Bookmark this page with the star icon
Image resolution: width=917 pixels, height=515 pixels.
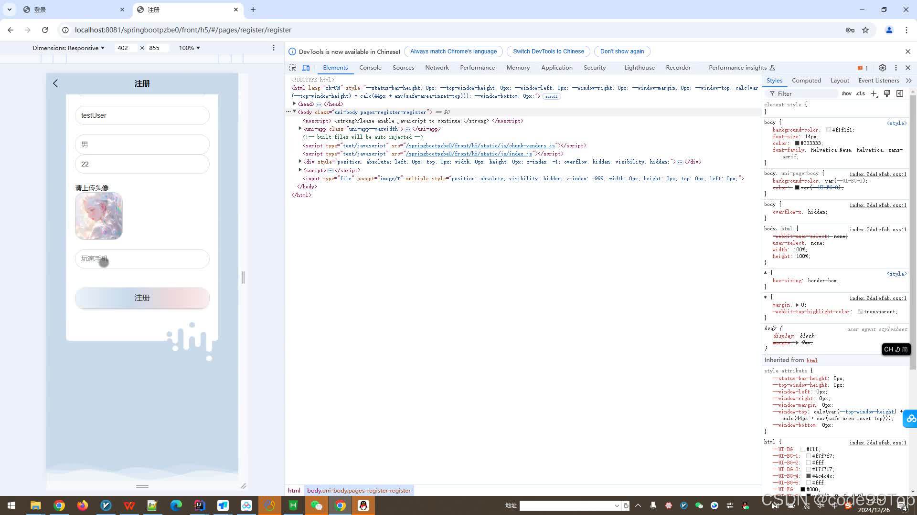pyautogui.click(x=865, y=30)
